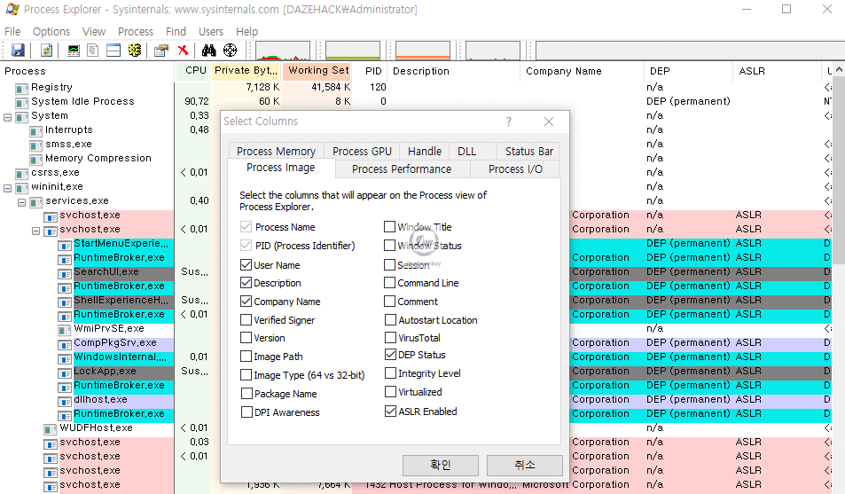Click the commit history mini graph
Viewport: 845px width, 494px height.
click(353, 51)
